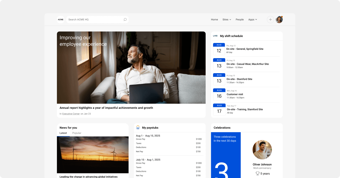
Task: Open On-site - Casual Wear, MacArthur Site shift
Action: (248, 64)
